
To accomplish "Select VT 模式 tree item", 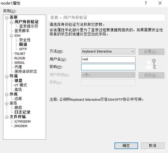I will (21, 85).
